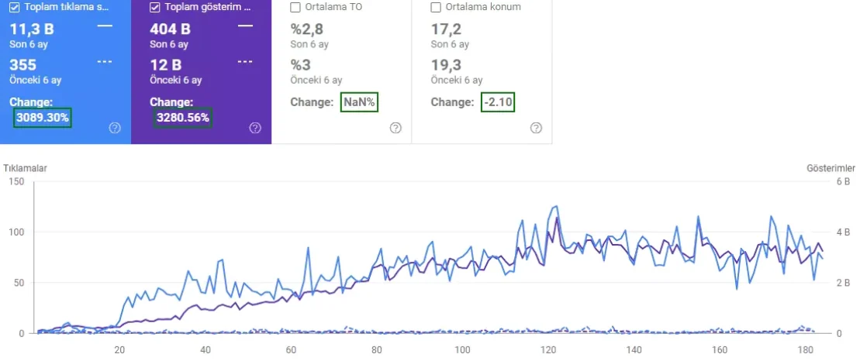Image resolution: width=860 pixels, height=361 pixels.
Task: Open help icon in Ortalama TO card
Action: [x=395, y=128]
